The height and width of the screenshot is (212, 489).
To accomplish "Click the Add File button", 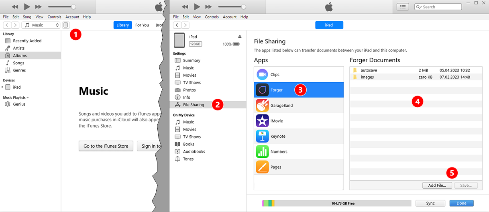I will 437,185.
